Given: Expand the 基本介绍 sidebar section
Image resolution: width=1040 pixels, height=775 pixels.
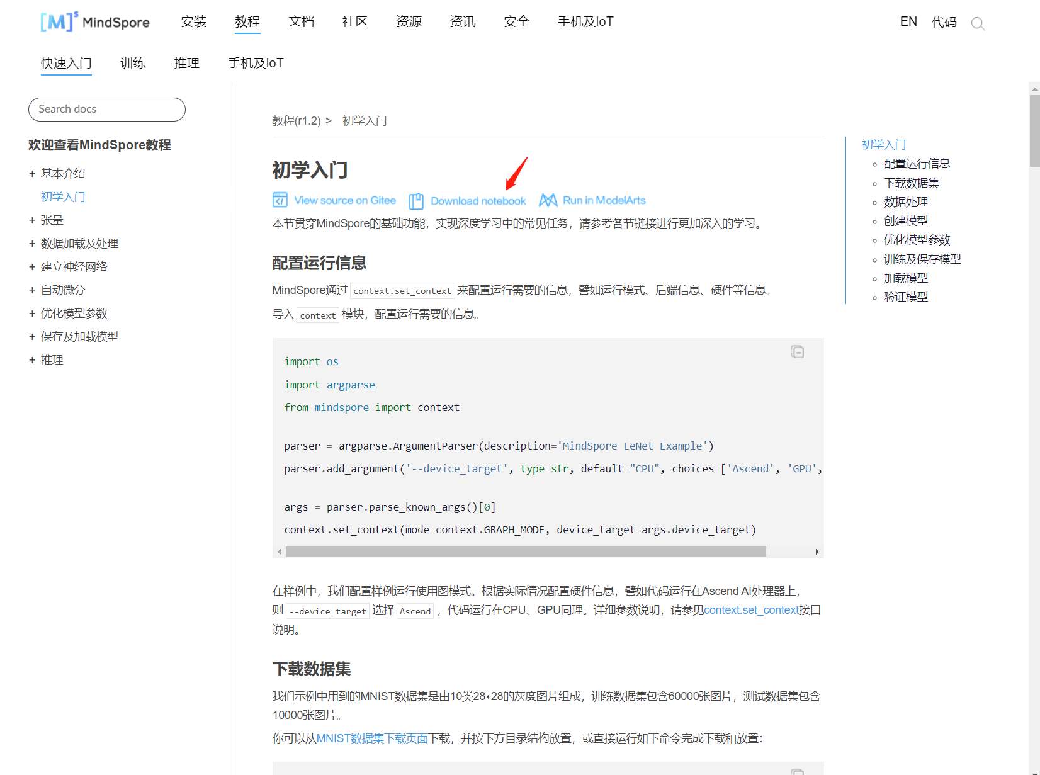Looking at the screenshot, I should [32, 174].
